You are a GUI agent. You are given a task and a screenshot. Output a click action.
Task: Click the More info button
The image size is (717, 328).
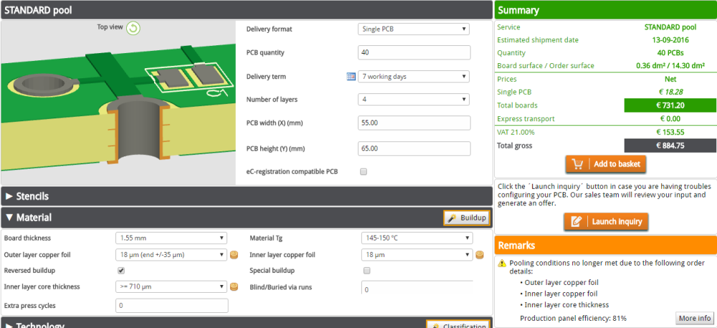pyautogui.click(x=694, y=318)
